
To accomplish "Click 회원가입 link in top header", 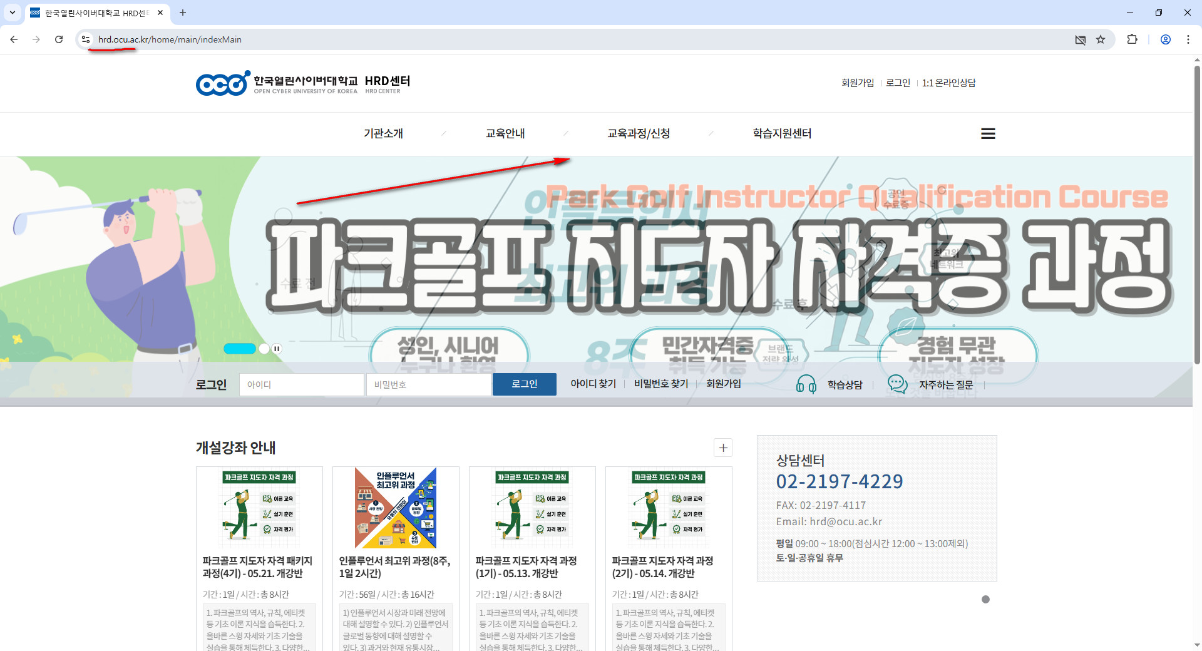I will [x=858, y=83].
